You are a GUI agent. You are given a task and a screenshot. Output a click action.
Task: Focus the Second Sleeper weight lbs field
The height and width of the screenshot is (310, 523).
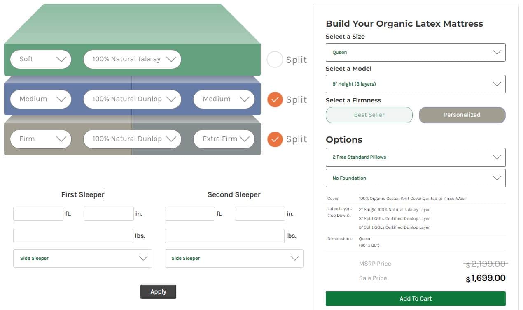[224, 236]
